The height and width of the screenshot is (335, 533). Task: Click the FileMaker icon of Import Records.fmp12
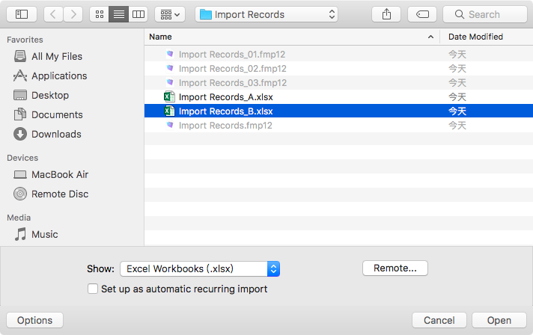170,125
